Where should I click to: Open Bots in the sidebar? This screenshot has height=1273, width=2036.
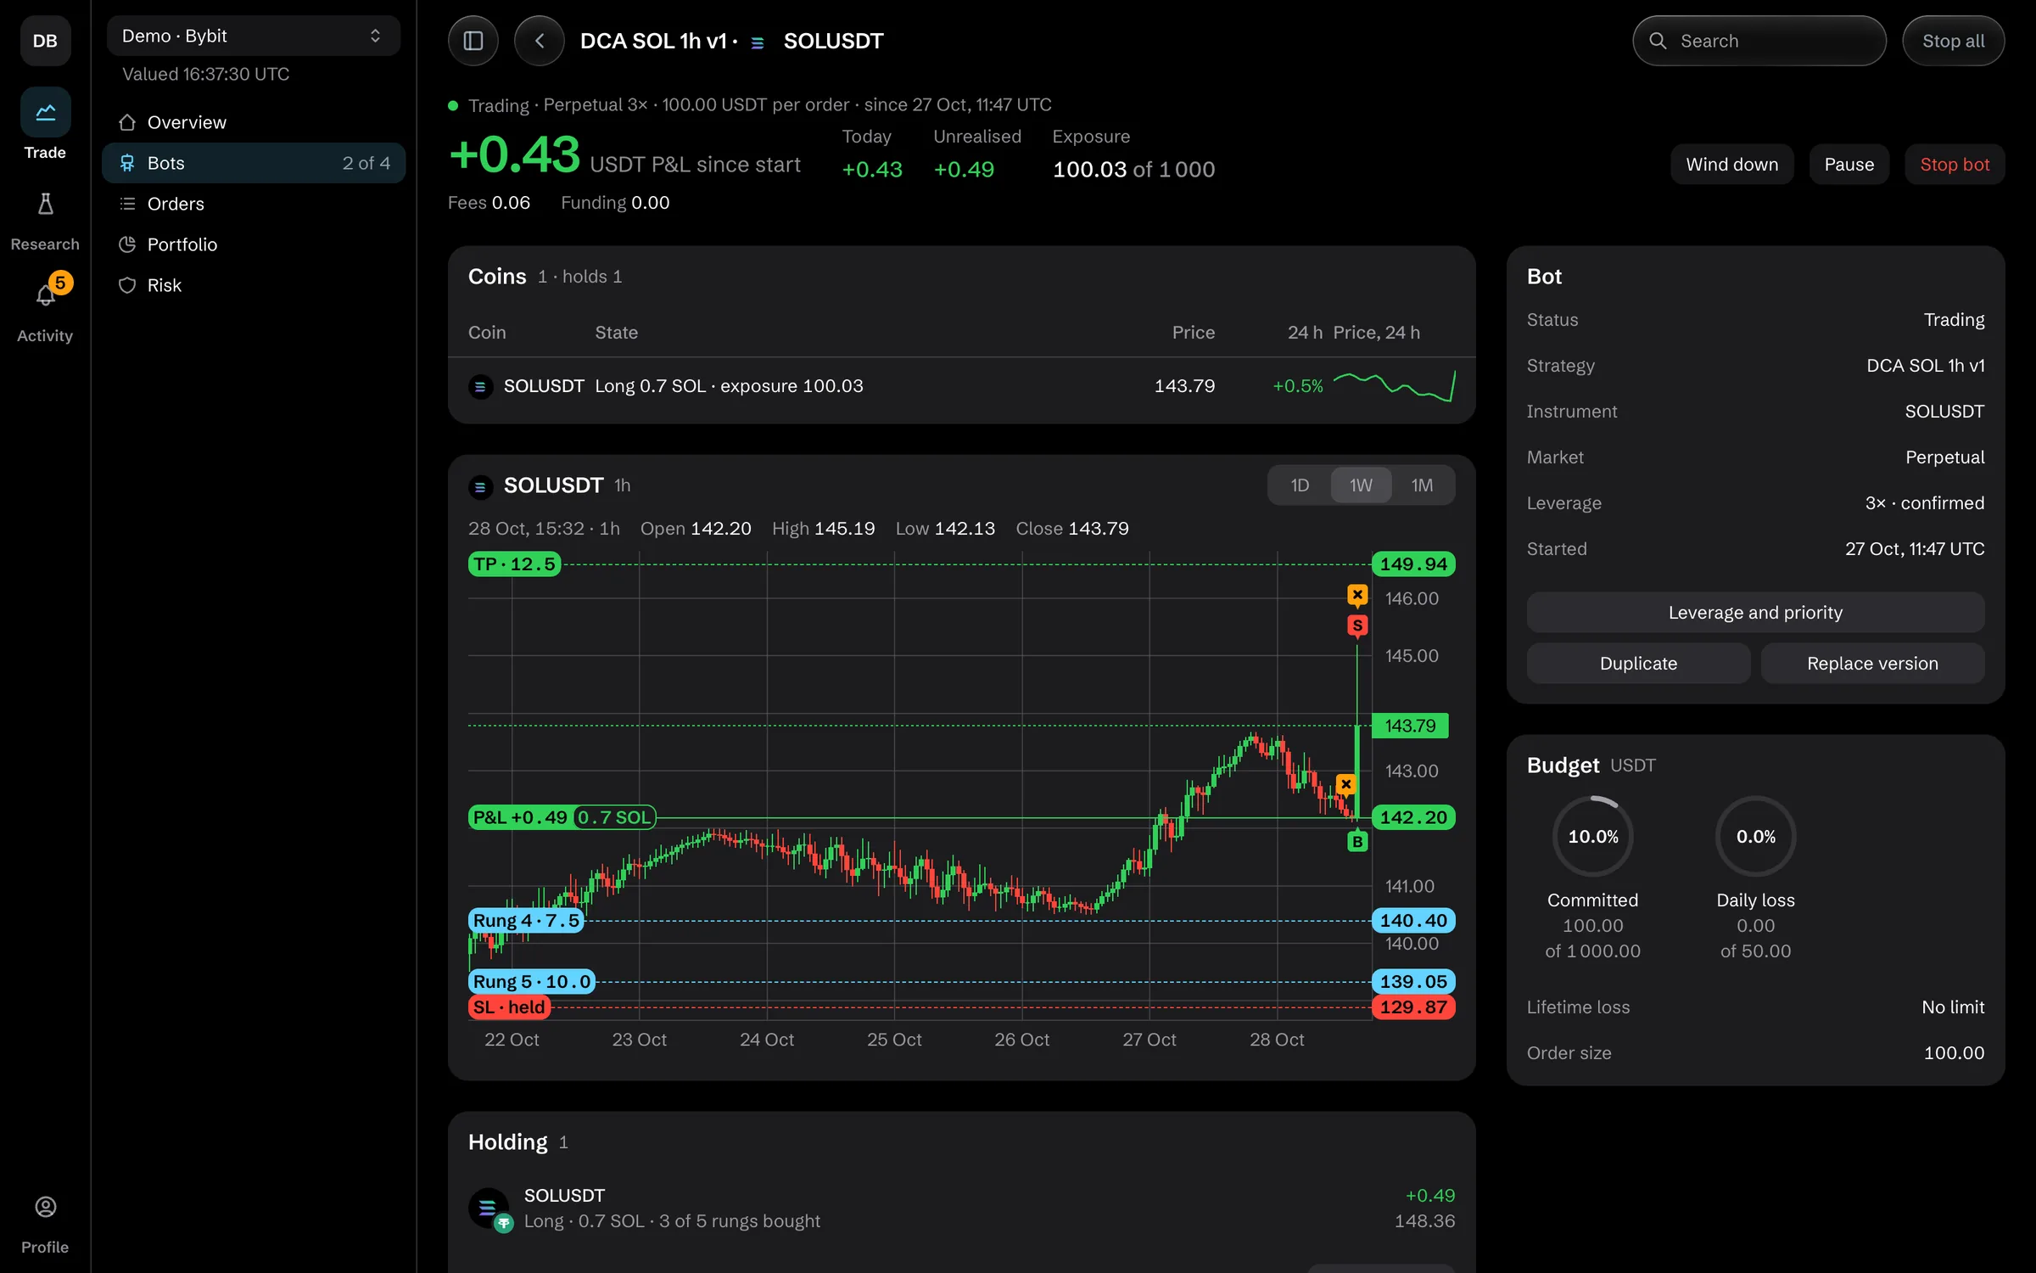(x=254, y=163)
